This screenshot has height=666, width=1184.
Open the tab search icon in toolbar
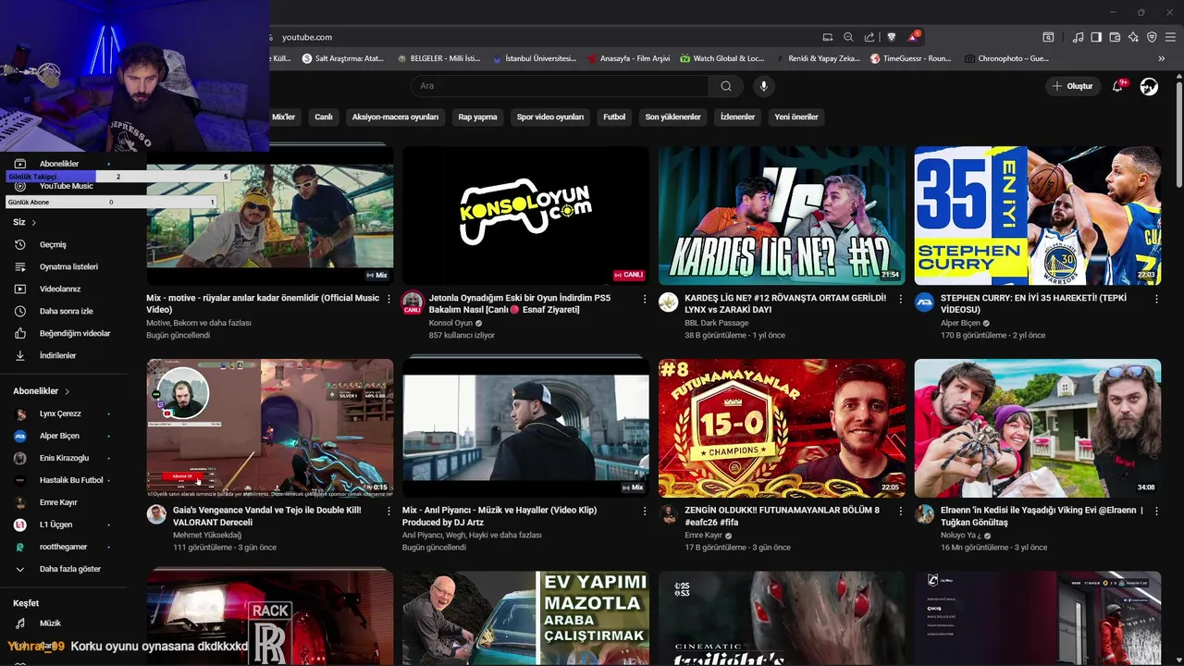pyautogui.click(x=1048, y=37)
